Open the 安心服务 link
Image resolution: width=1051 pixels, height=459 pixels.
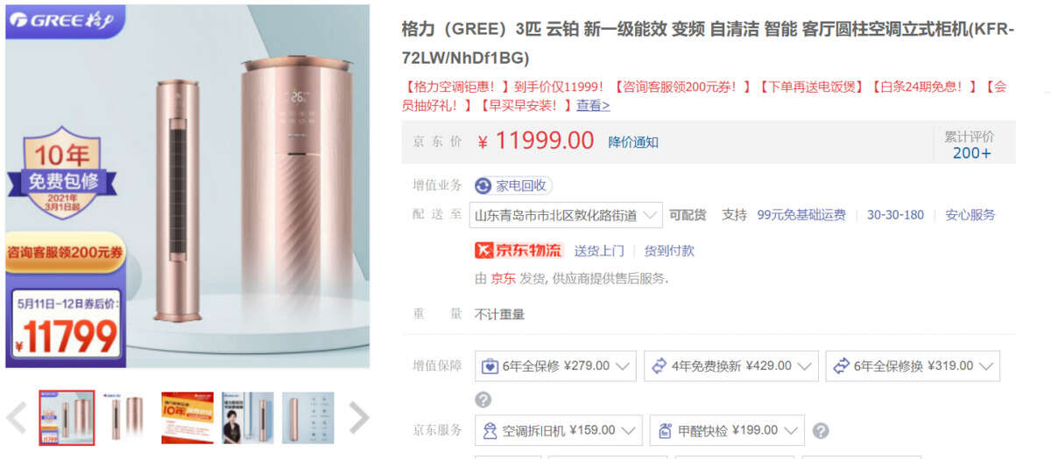(x=970, y=215)
